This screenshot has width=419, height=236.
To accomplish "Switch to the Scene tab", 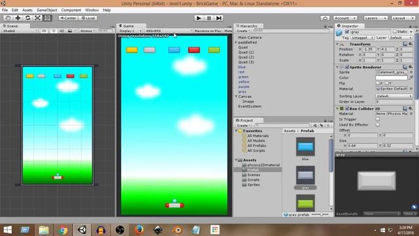I will (x=12, y=26).
